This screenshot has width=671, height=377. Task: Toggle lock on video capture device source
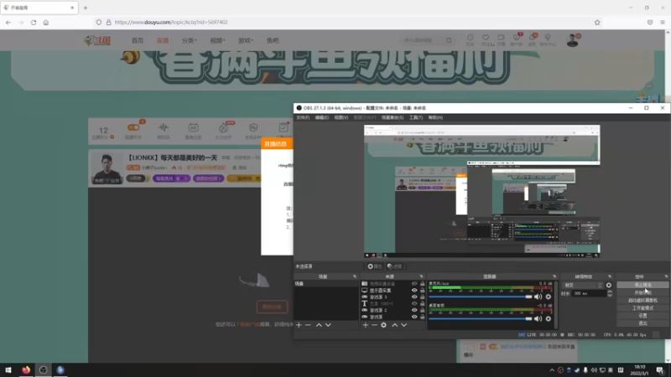pos(423,283)
